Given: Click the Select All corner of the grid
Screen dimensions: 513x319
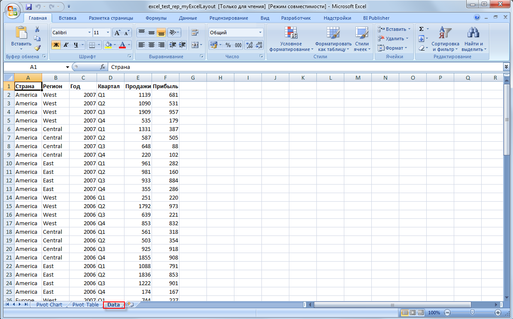Looking at the screenshot, I should pos(9,78).
